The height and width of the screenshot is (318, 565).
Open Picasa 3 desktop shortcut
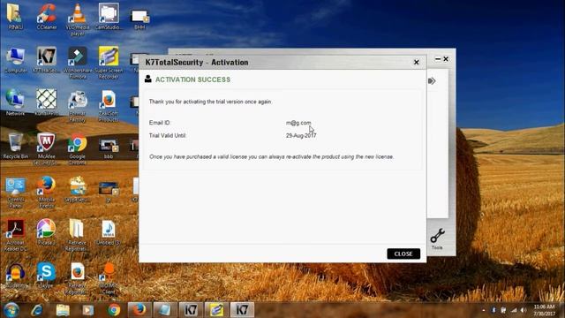(46, 232)
